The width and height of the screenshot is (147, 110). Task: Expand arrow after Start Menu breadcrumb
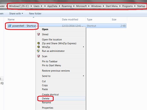pyautogui.click(x=120, y=6)
